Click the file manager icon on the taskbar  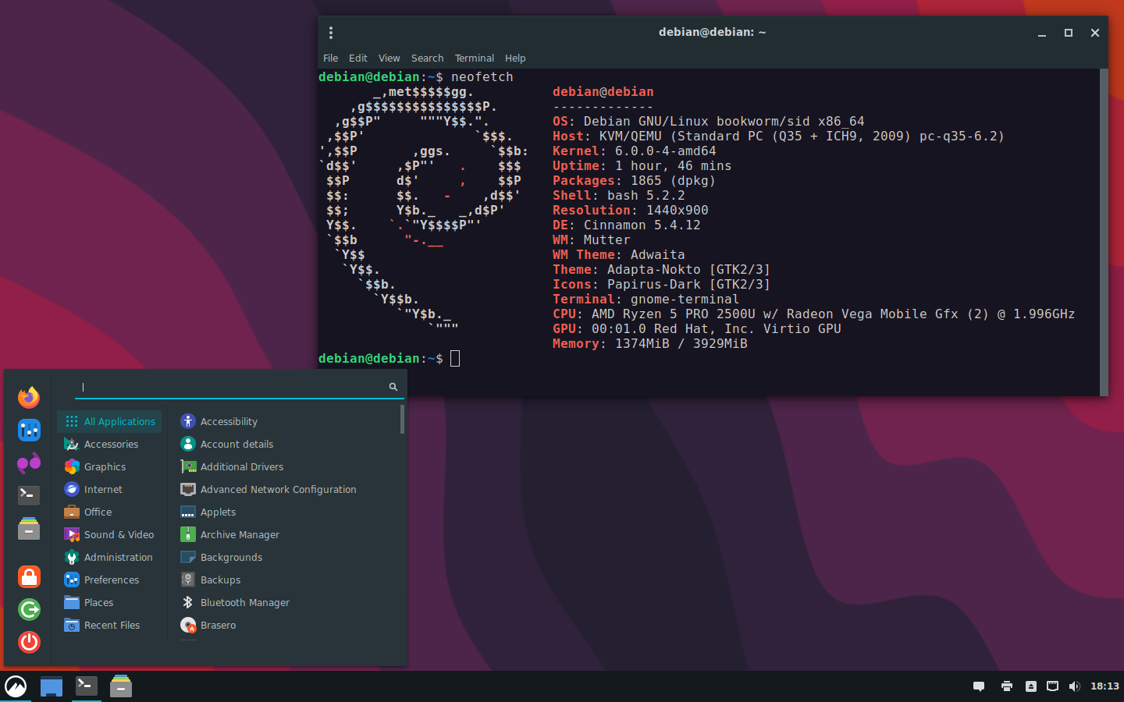coord(121,686)
